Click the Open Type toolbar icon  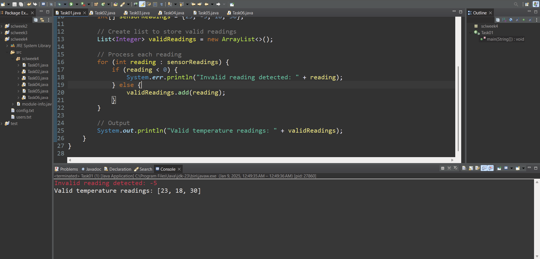116,4
